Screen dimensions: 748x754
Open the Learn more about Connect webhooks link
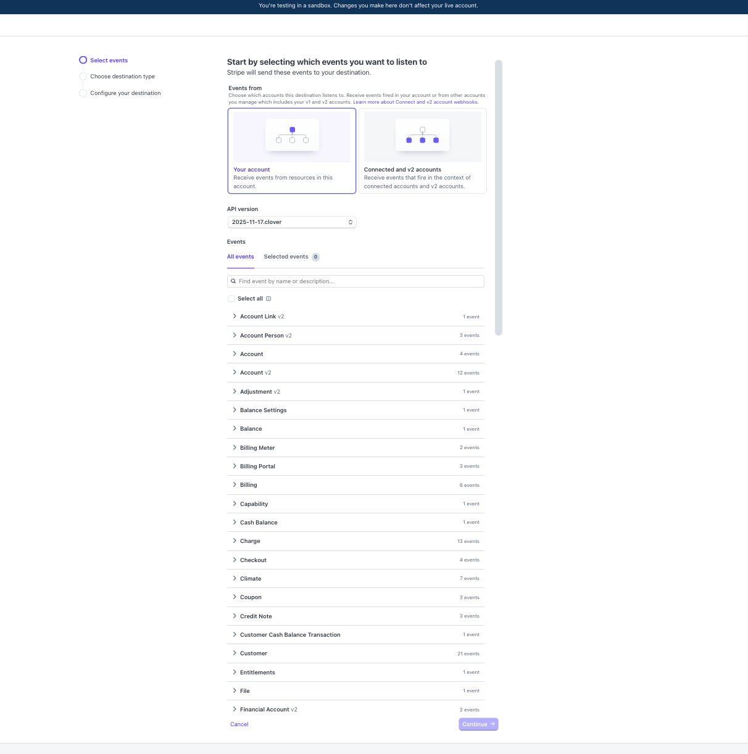(415, 102)
